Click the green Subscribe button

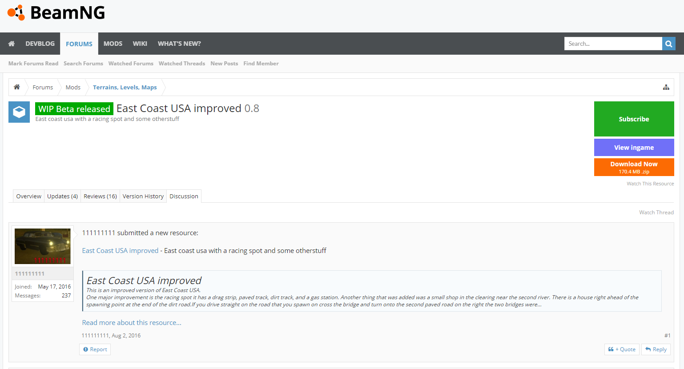point(634,119)
